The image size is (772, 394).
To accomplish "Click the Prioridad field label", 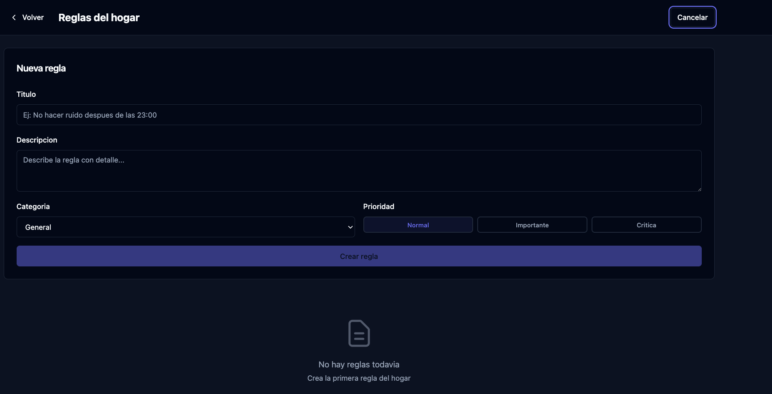I will 378,207.
